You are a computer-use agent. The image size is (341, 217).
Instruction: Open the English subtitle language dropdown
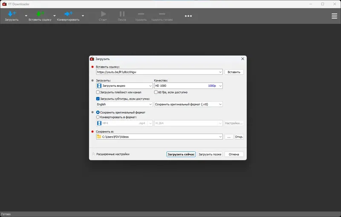pos(124,104)
